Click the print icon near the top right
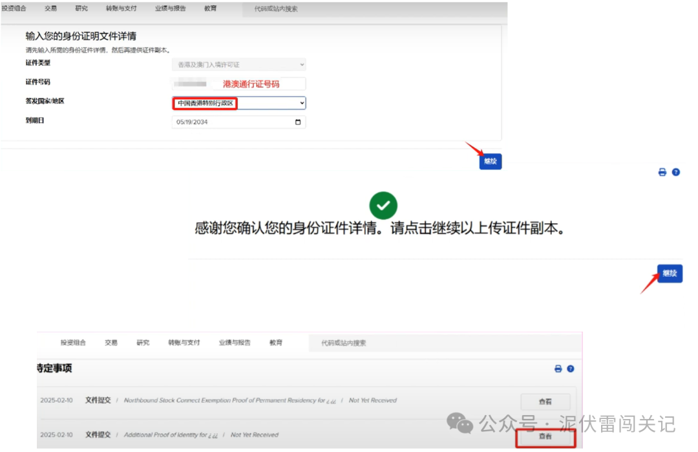The width and height of the screenshot is (698, 452). click(662, 172)
